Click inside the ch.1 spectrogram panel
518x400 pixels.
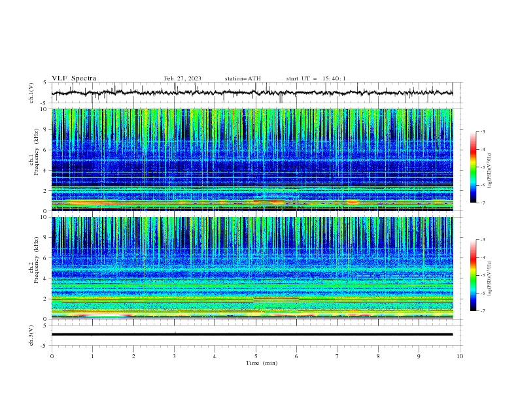pyautogui.click(x=252, y=159)
